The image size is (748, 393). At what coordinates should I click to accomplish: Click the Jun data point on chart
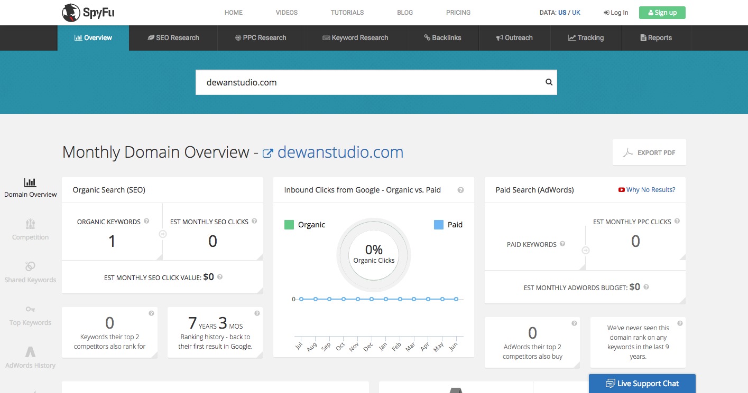click(456, 299)
